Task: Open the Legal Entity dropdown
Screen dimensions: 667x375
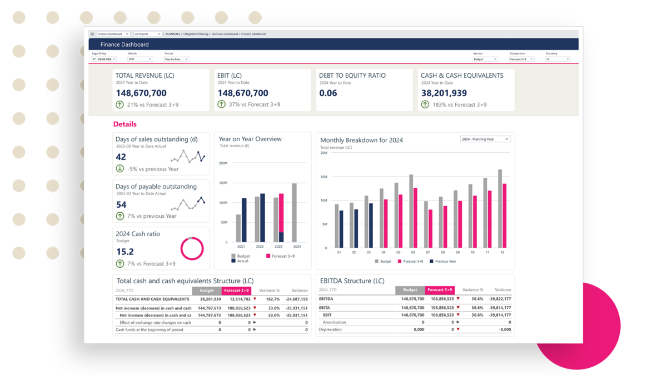Action: pos(104,59)
